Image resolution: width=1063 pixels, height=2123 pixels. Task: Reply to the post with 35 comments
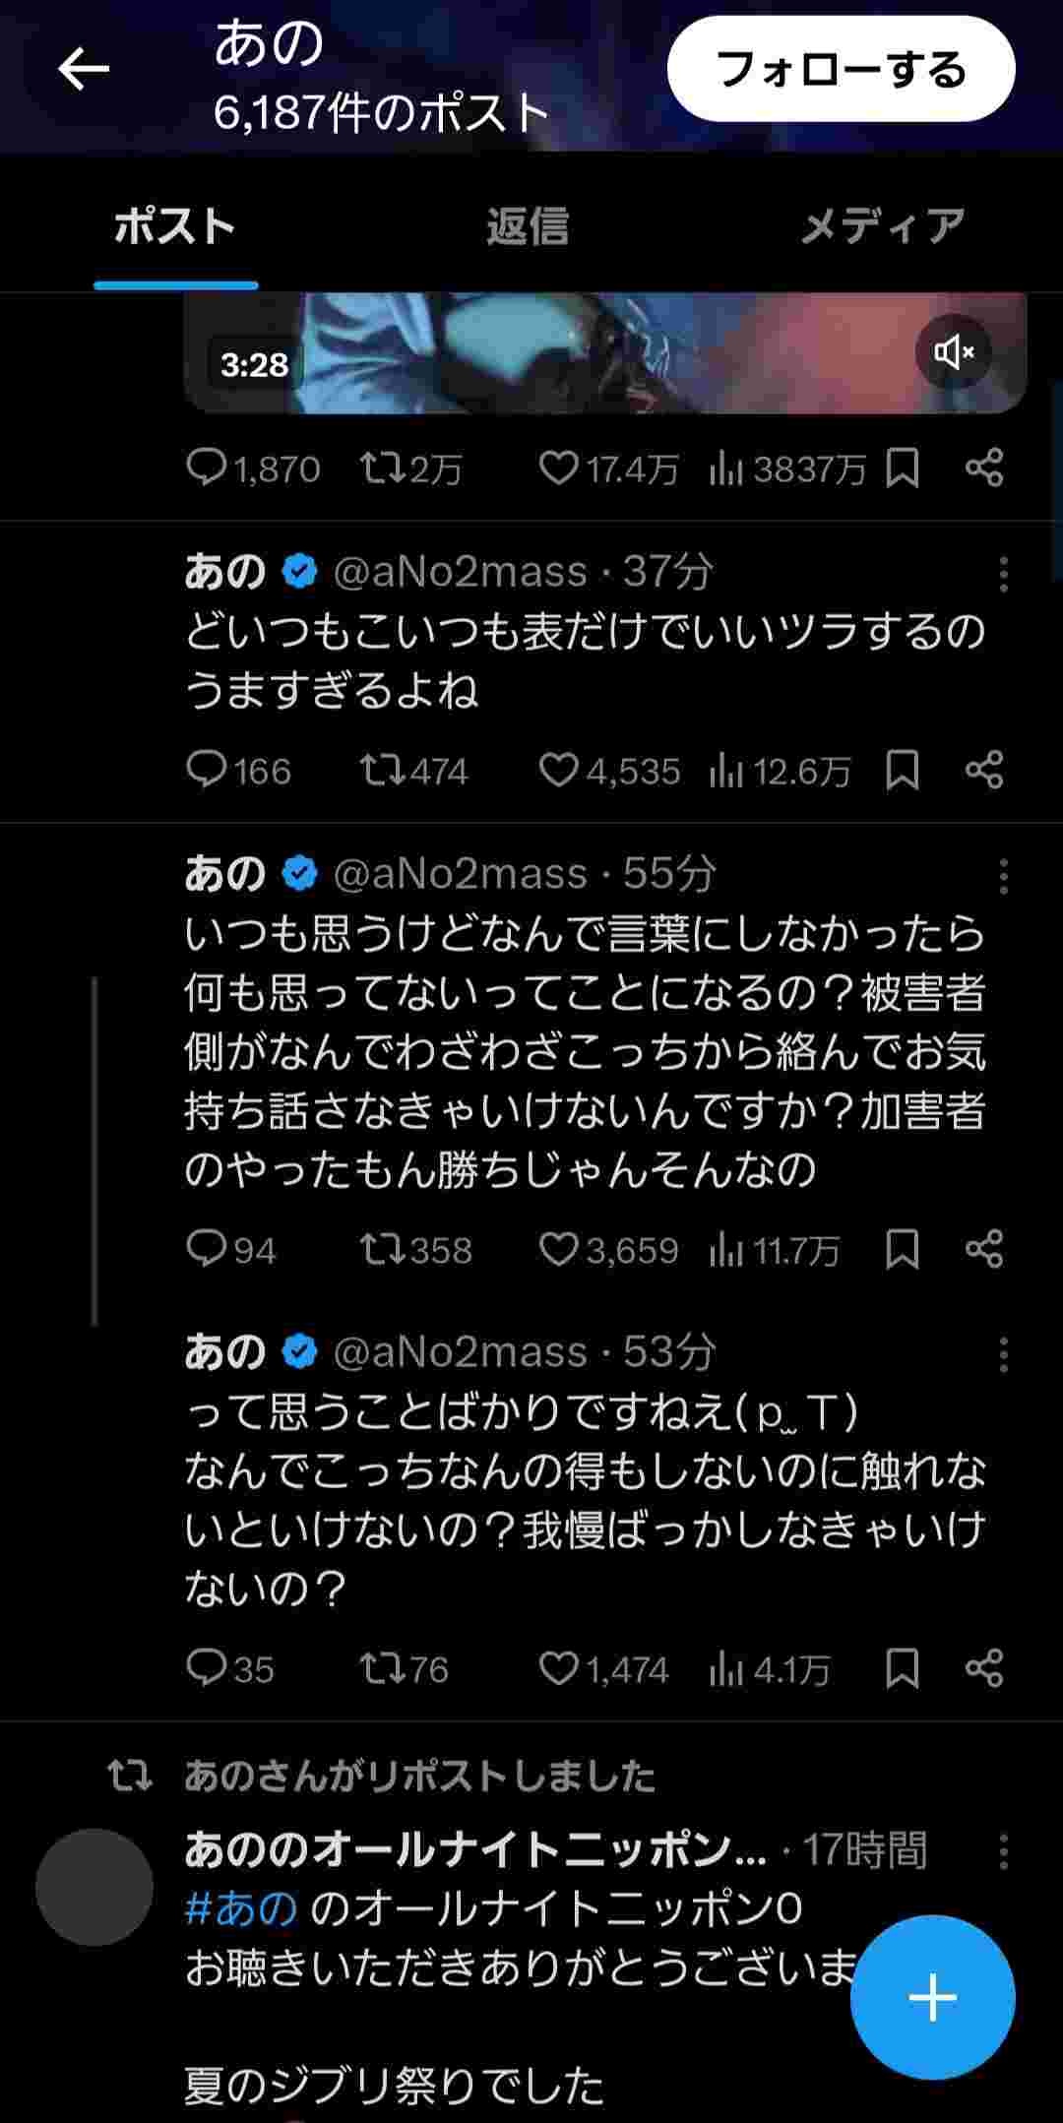click(x=207, y=1669)
